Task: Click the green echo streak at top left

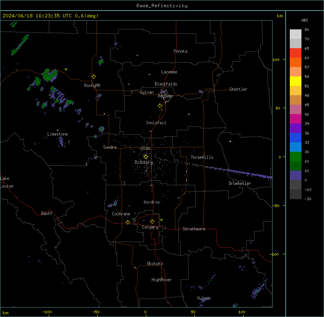Action: (20, 45)
